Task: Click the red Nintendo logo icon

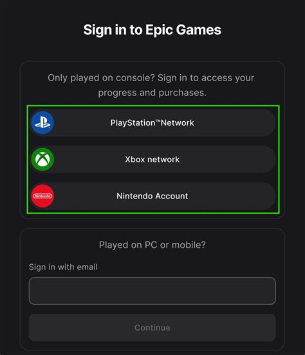Action: [42, 196]
